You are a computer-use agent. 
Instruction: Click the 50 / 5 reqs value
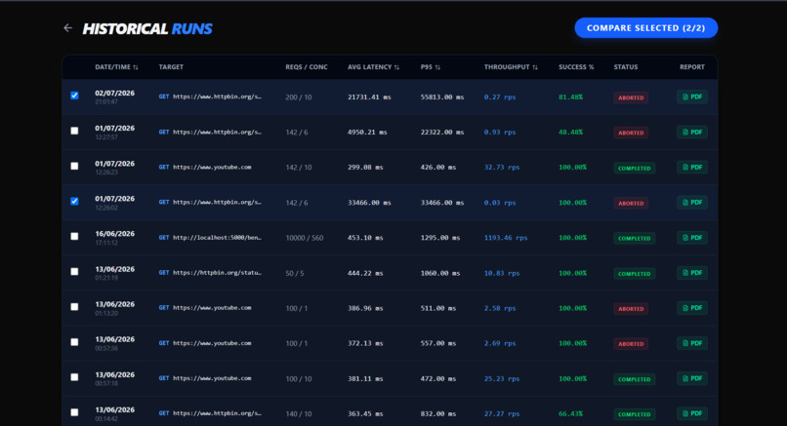pyautogui.click(x=295, y=274)
